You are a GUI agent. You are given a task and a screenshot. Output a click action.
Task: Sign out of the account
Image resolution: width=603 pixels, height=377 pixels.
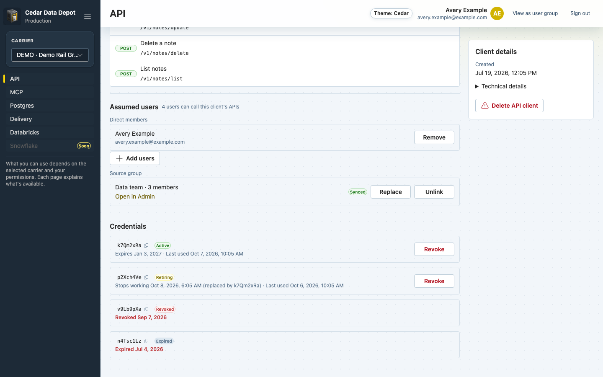pos(580,13)
